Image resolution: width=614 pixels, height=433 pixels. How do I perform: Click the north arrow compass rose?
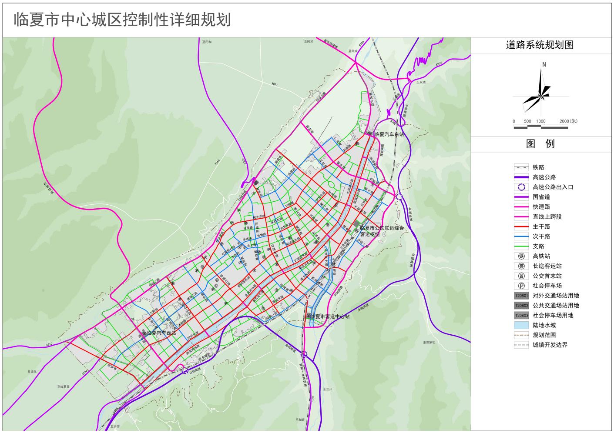[x=540, y=90]
